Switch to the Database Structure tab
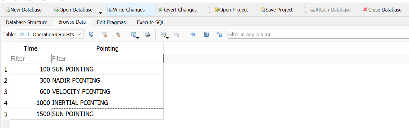Image resolution: width=409 pixels, height=128 pixels. tap(26, 22)
